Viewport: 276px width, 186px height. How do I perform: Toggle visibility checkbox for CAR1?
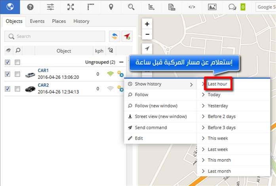(x=8, y=74)
